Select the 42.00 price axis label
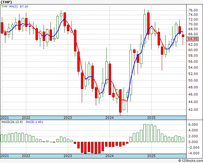This screenshot has height=163, width=203. point(193,110)
